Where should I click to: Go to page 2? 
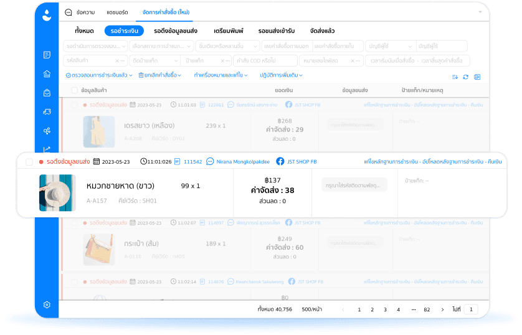tap(373, 309)
